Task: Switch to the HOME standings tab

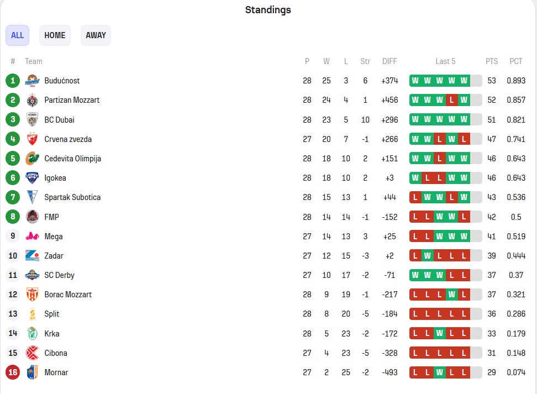Action: point(55,35)
